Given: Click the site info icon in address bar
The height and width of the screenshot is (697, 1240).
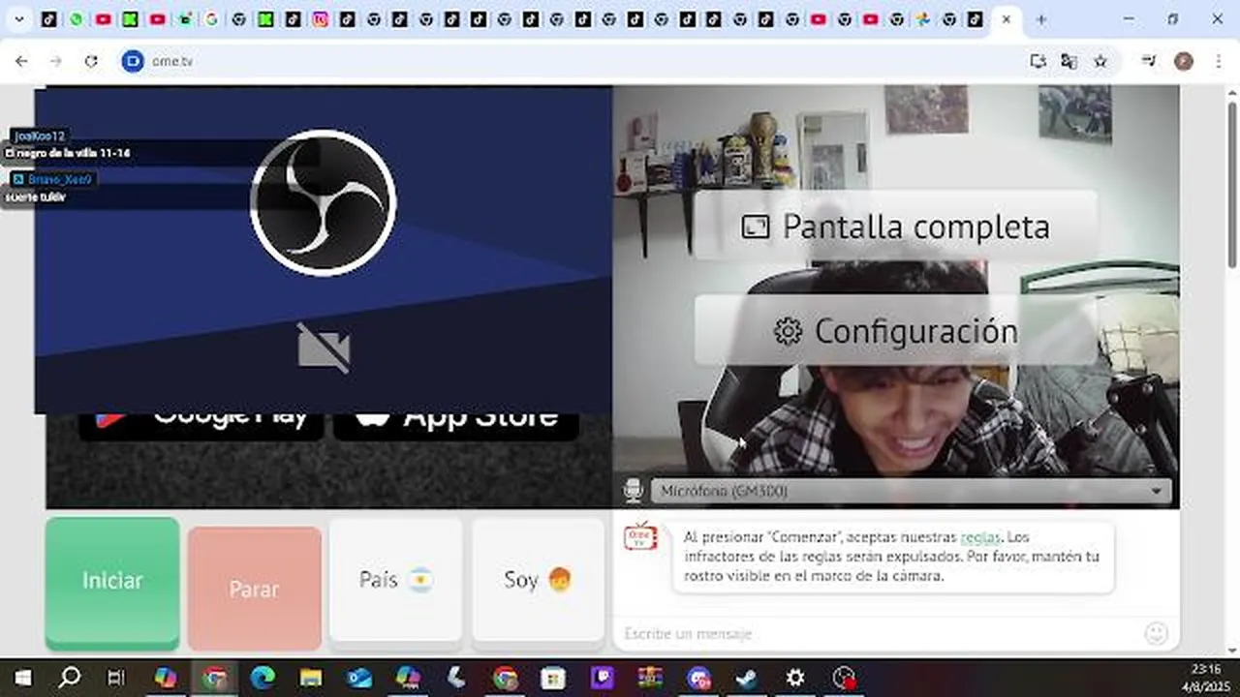Looking at the screenshot, I should [x=133, y=61].
